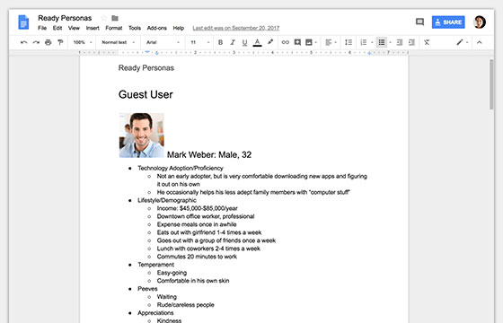Clear formatting
Viewport: 503px width, 323px height.
(427, 42)
